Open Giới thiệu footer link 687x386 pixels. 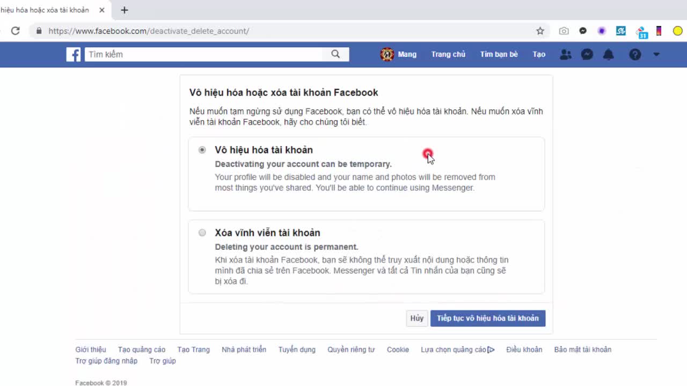click(91, 350)
